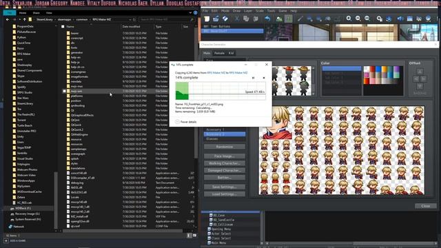This screenshot has width=441, height=248.
Task: Open the View tab in File Explorer
Action: click(x=49, y=12)
